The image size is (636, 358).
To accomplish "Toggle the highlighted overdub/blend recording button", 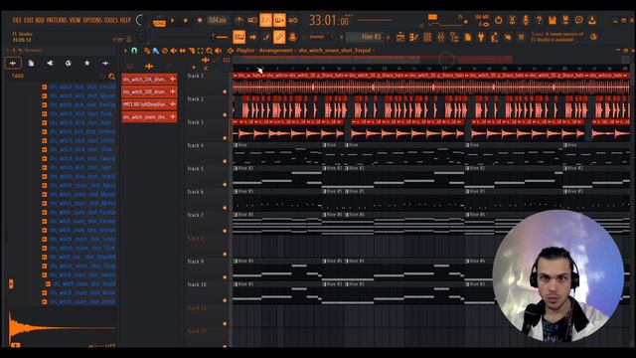I will [279, 20].
